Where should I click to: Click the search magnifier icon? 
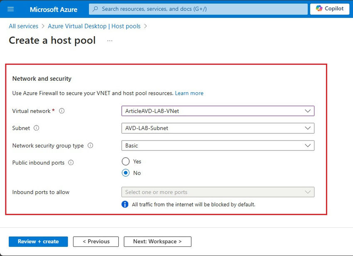pyautogui.click(x=94, y=9)
